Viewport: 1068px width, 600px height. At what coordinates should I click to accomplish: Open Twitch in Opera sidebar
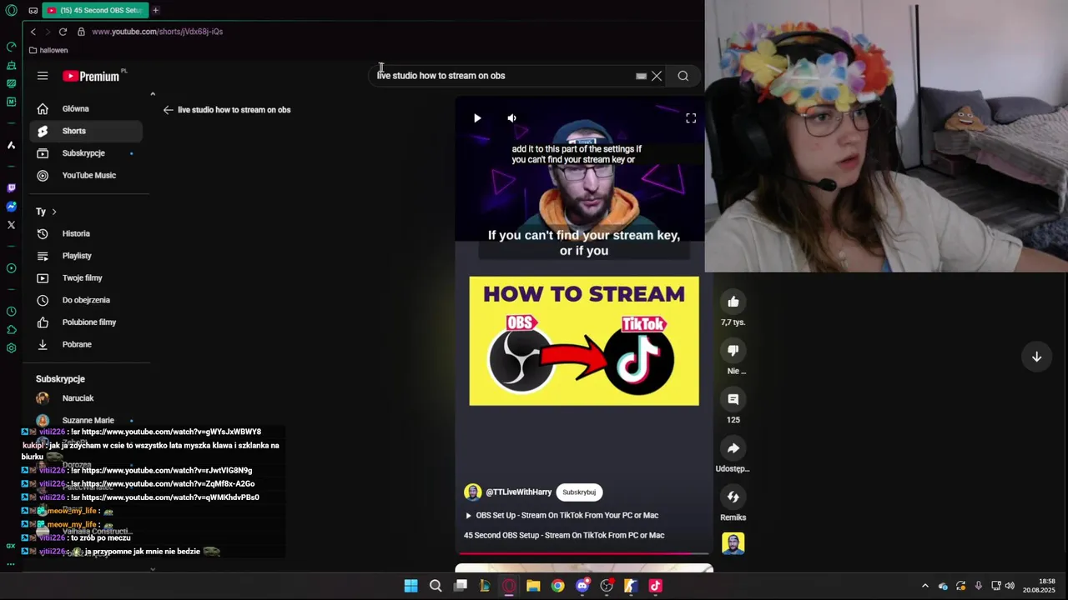pyautogui.click(x=11, y=188)
